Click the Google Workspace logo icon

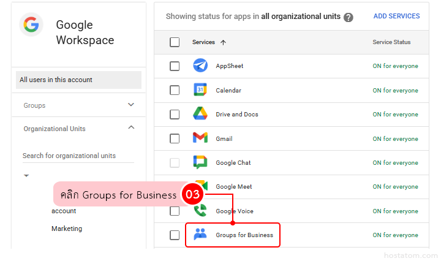(31, 25)
